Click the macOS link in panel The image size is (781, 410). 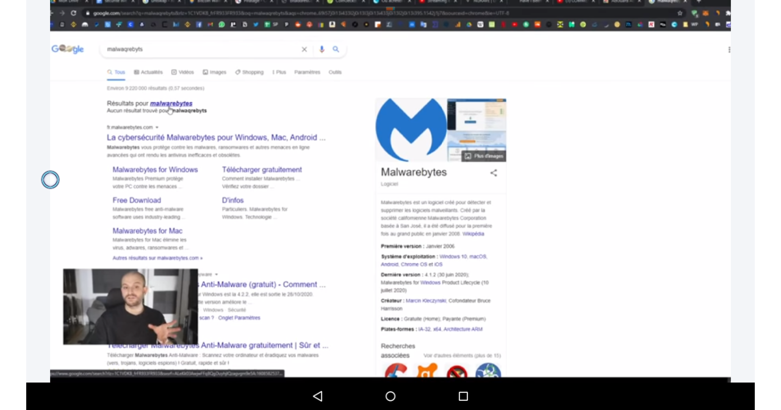coord(478,257)
